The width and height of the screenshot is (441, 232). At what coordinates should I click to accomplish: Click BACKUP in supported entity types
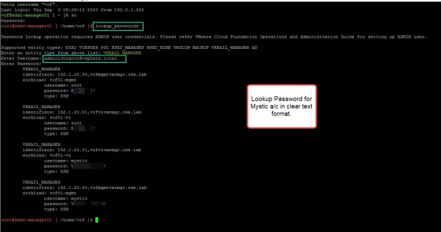tap(201, 48)
